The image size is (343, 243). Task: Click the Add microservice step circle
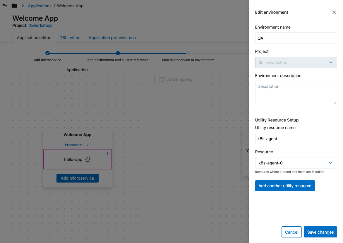[x=47, y=53]
